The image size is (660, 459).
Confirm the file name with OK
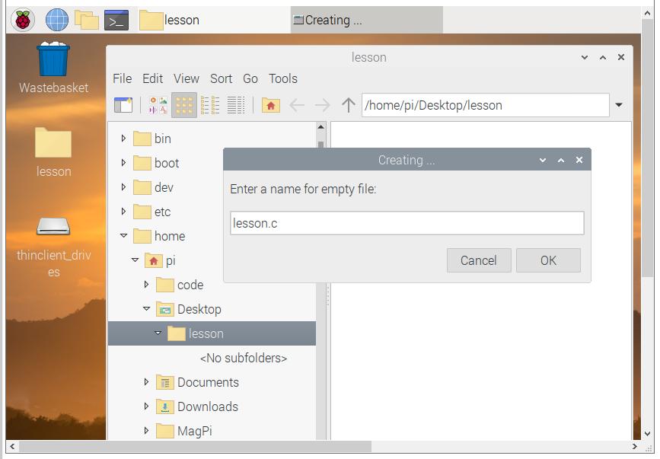[x=548, y=260]
